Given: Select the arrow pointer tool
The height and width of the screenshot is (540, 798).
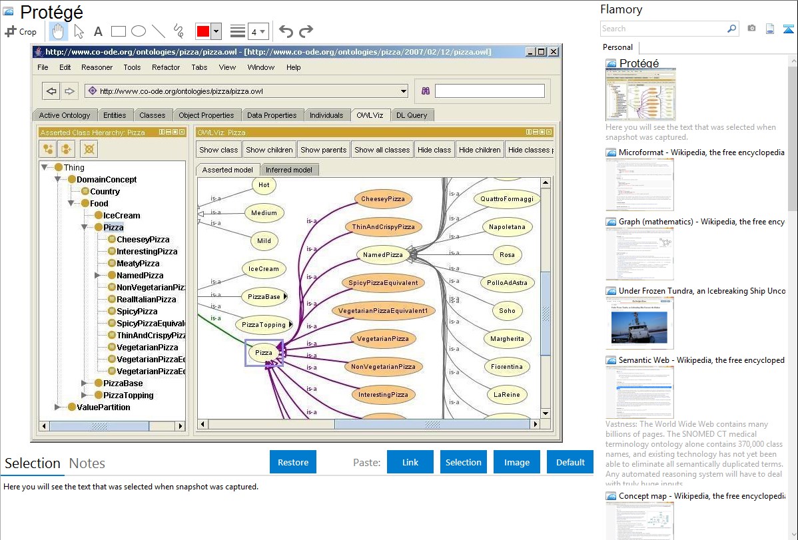Looking at the screenshot, I should (x=79, y=31).
